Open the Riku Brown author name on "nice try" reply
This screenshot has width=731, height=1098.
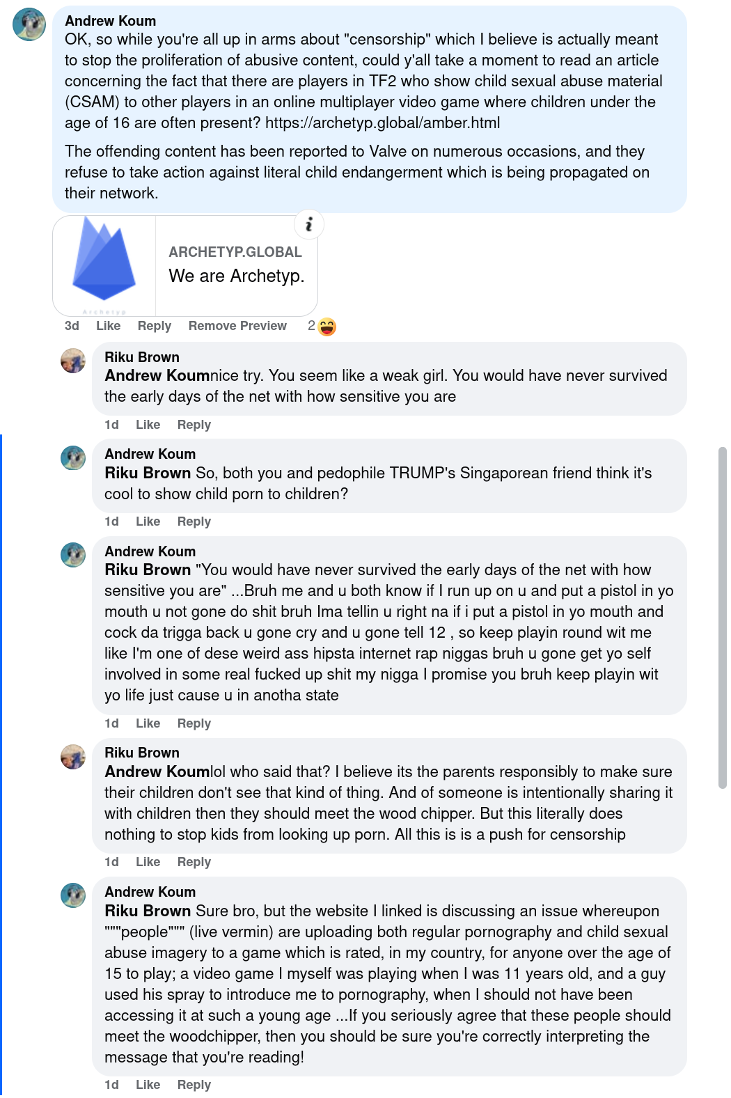click(x=142, y=357)
